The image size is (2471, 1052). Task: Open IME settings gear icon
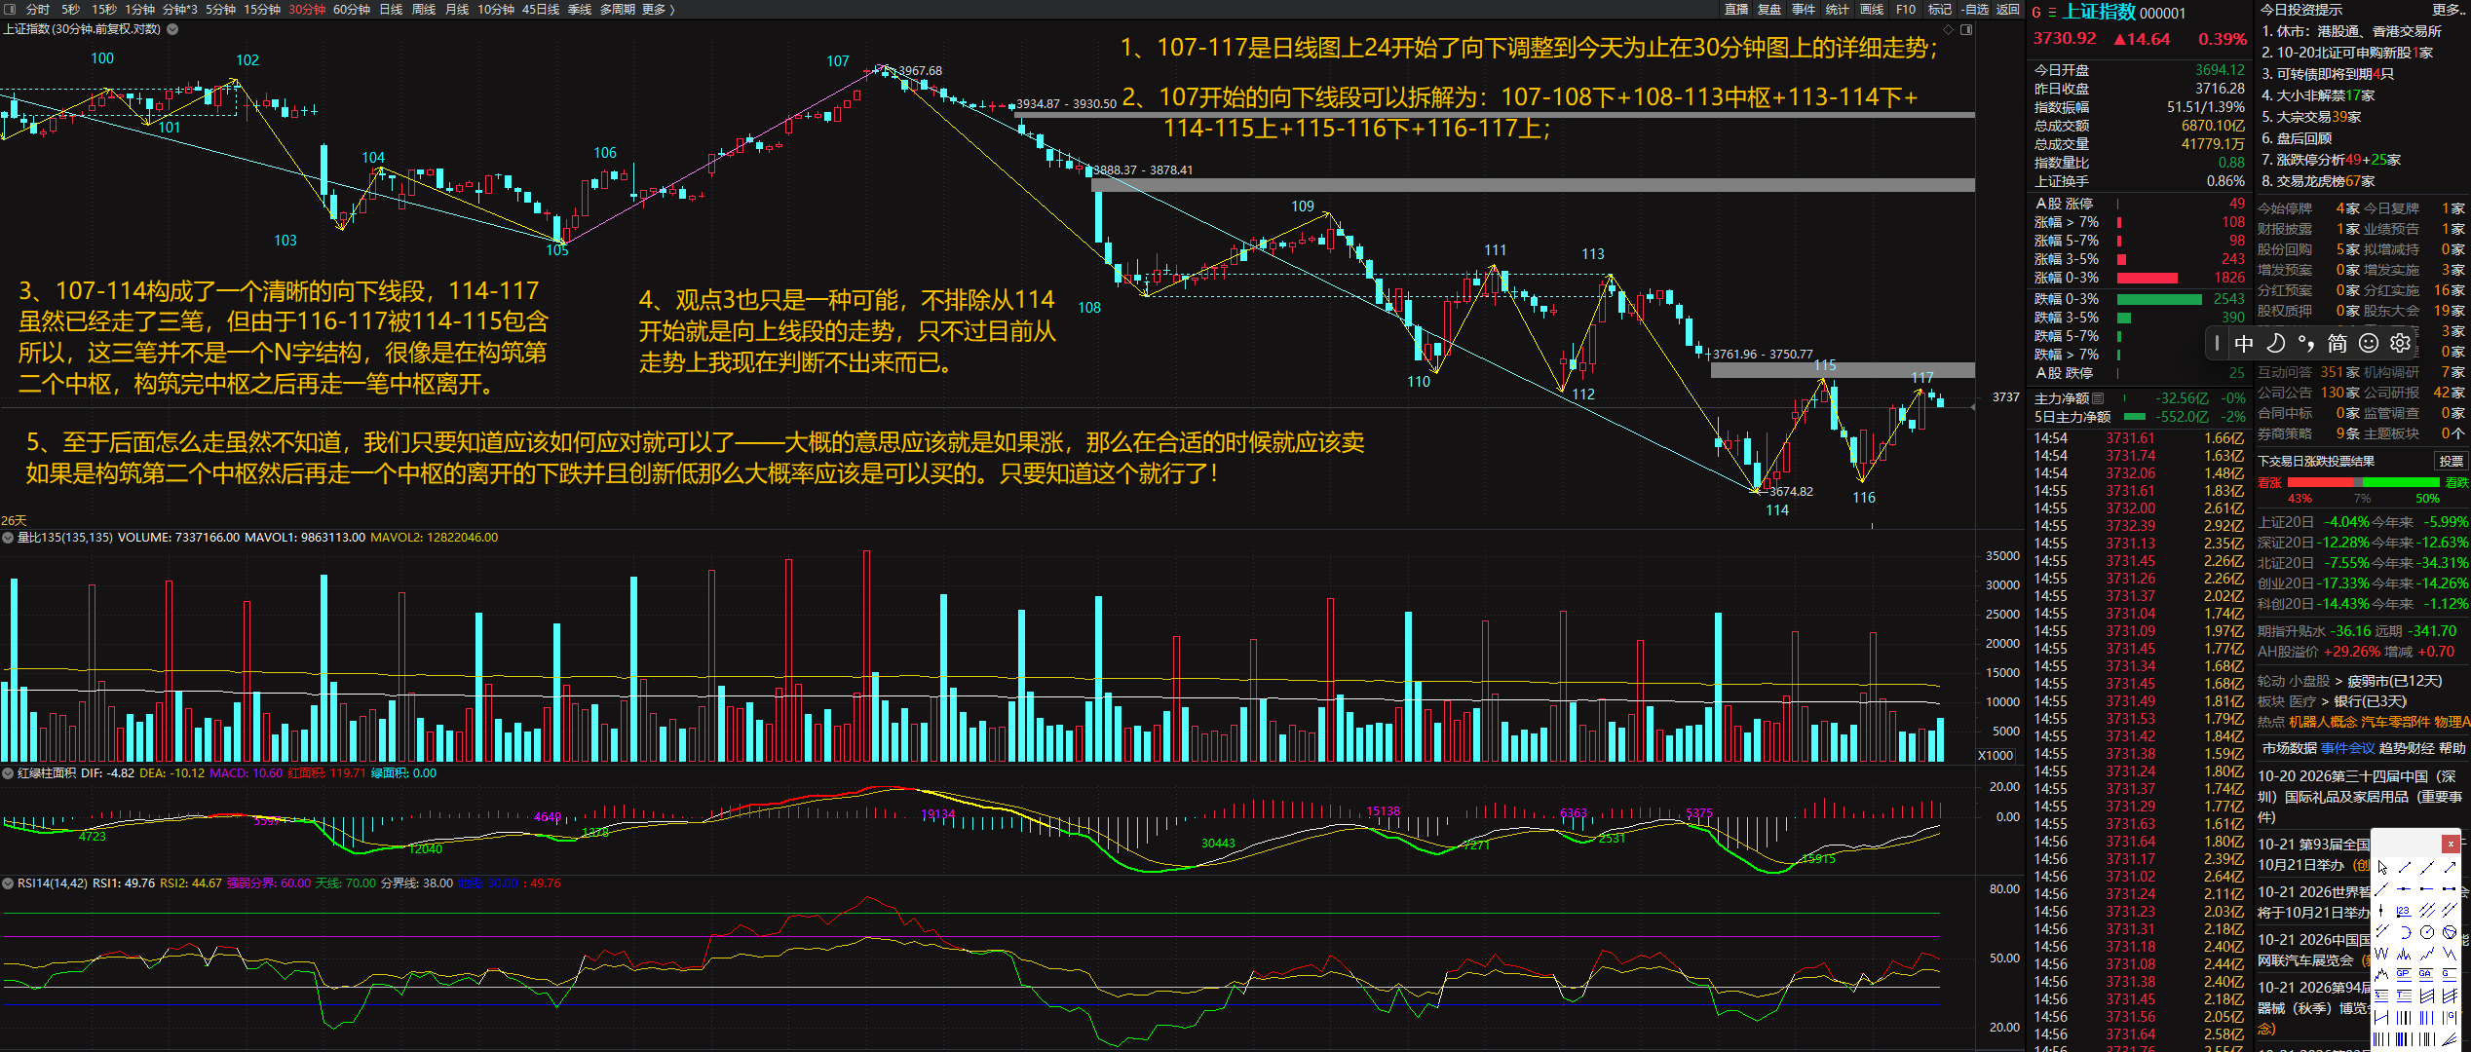point(2400,343)
